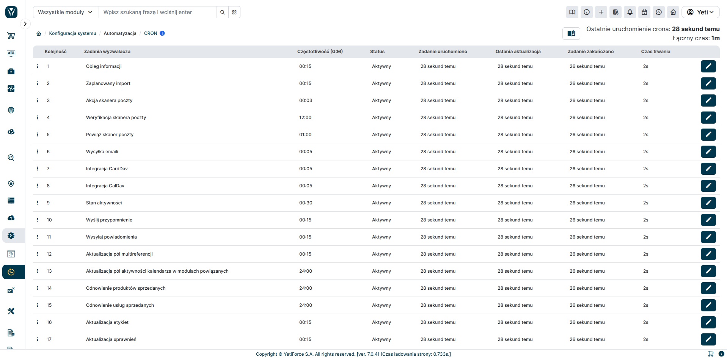Edit the Obieg informacji task

tap(708, 66)
